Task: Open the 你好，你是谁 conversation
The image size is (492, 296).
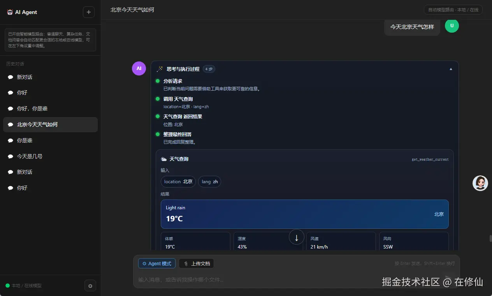Action: coord(50,109)
